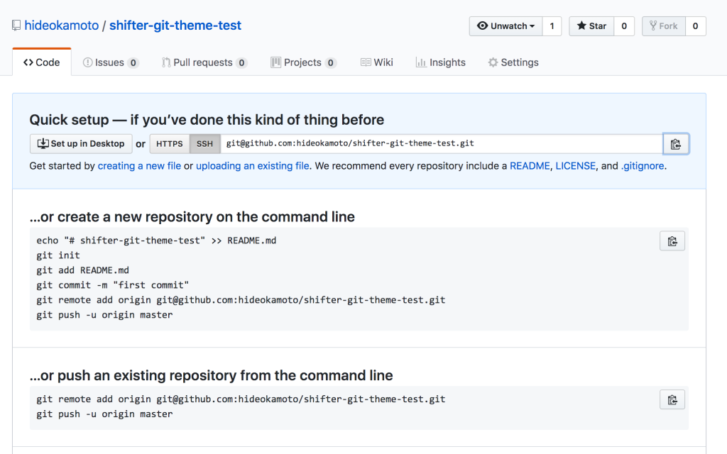Image resolution: width=727 pixels, height=454 pixels.
Task: Copy the push existing repository commands
Action: 672,399
